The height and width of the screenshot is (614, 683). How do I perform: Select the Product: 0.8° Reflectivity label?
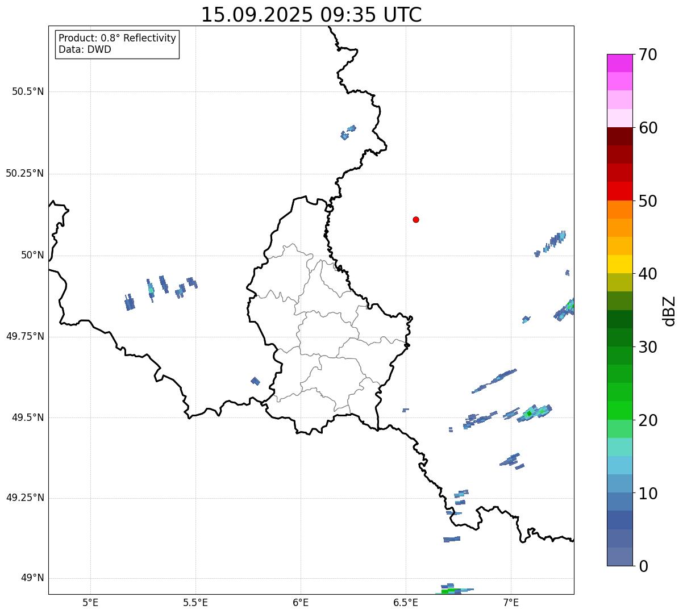click(118, 38)
